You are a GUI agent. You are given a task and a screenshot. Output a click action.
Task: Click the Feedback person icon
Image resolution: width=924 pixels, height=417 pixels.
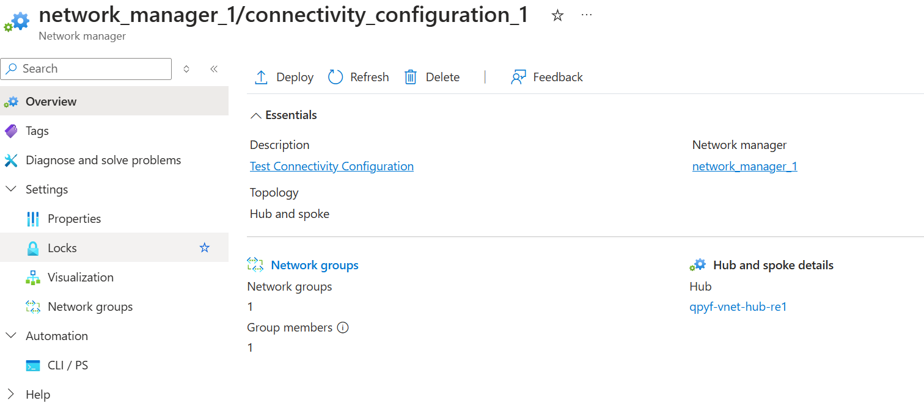coord(518,78)
